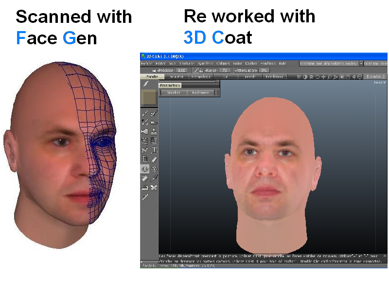The width and height of the screenshot is (389, 282).
Task: Select the Text tool icon
Action: click(x=154, y=150)
